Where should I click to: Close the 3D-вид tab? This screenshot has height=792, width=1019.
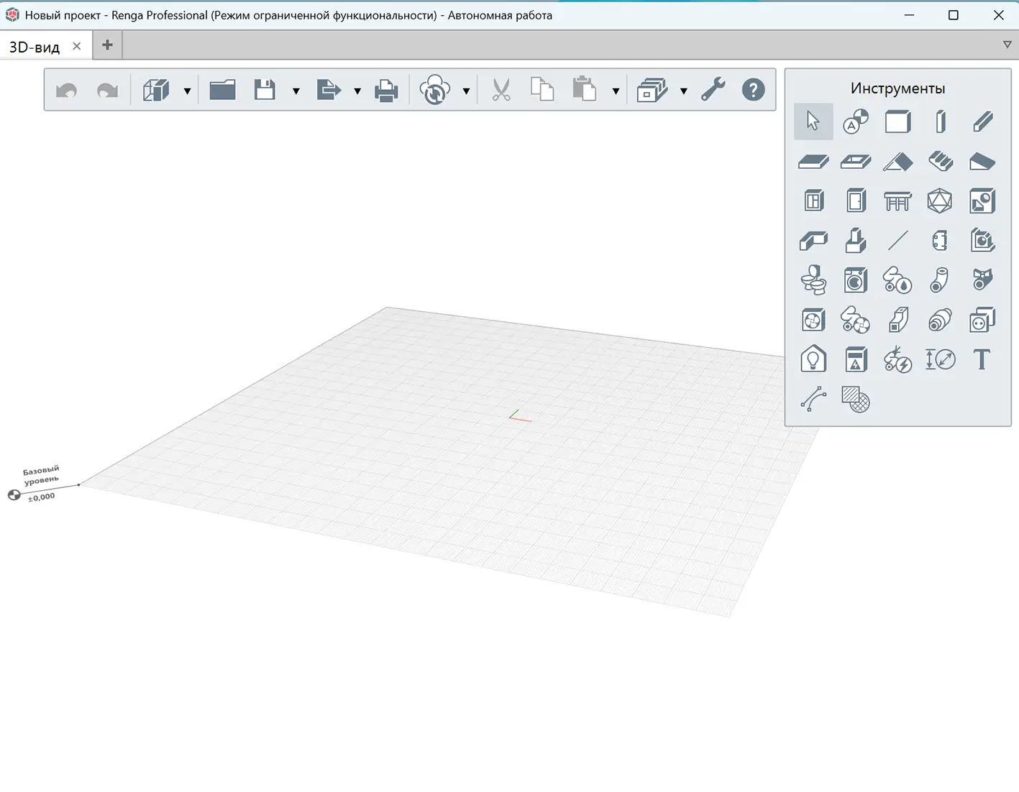click(x=77, y=46)
